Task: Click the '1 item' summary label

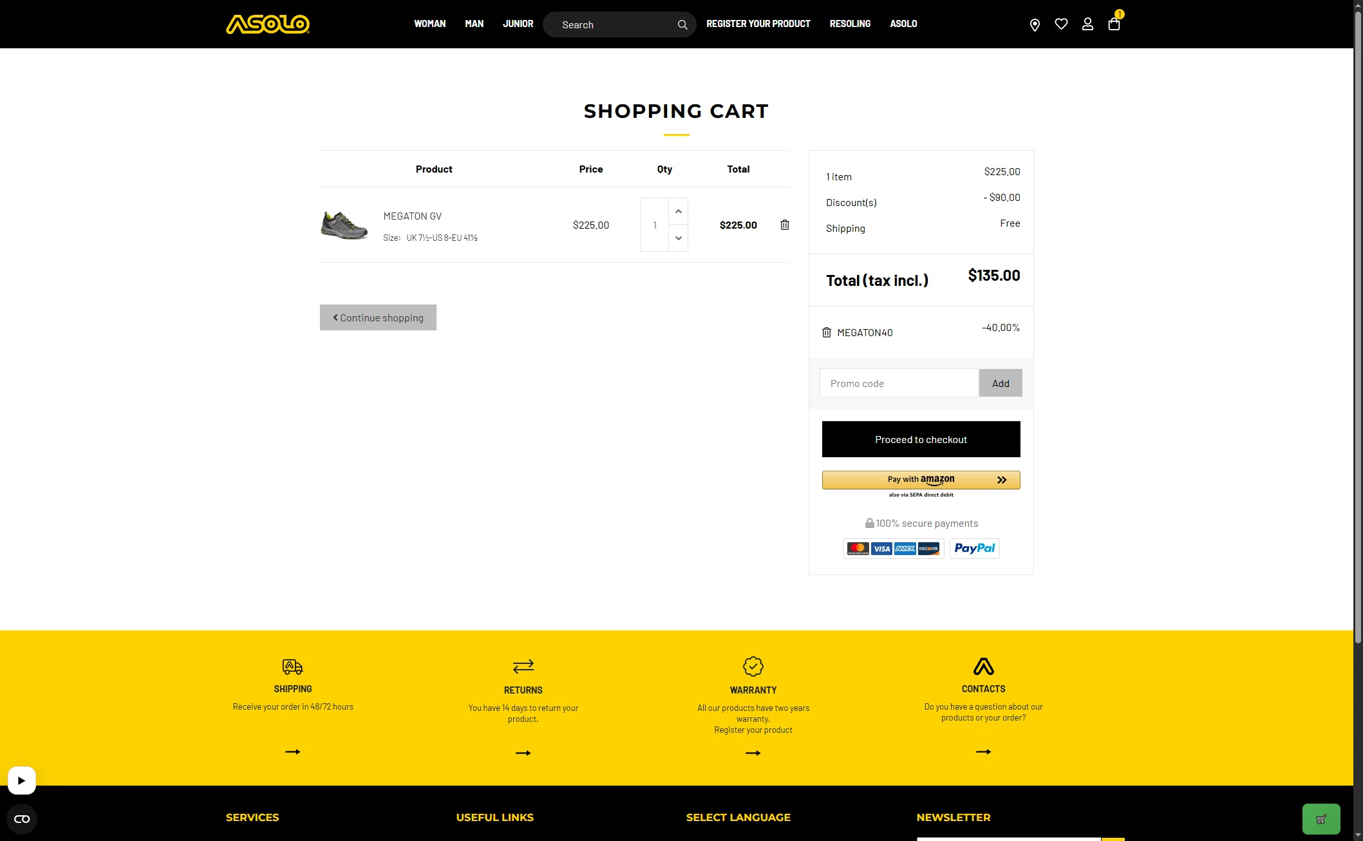Action: tap(839, 177)
